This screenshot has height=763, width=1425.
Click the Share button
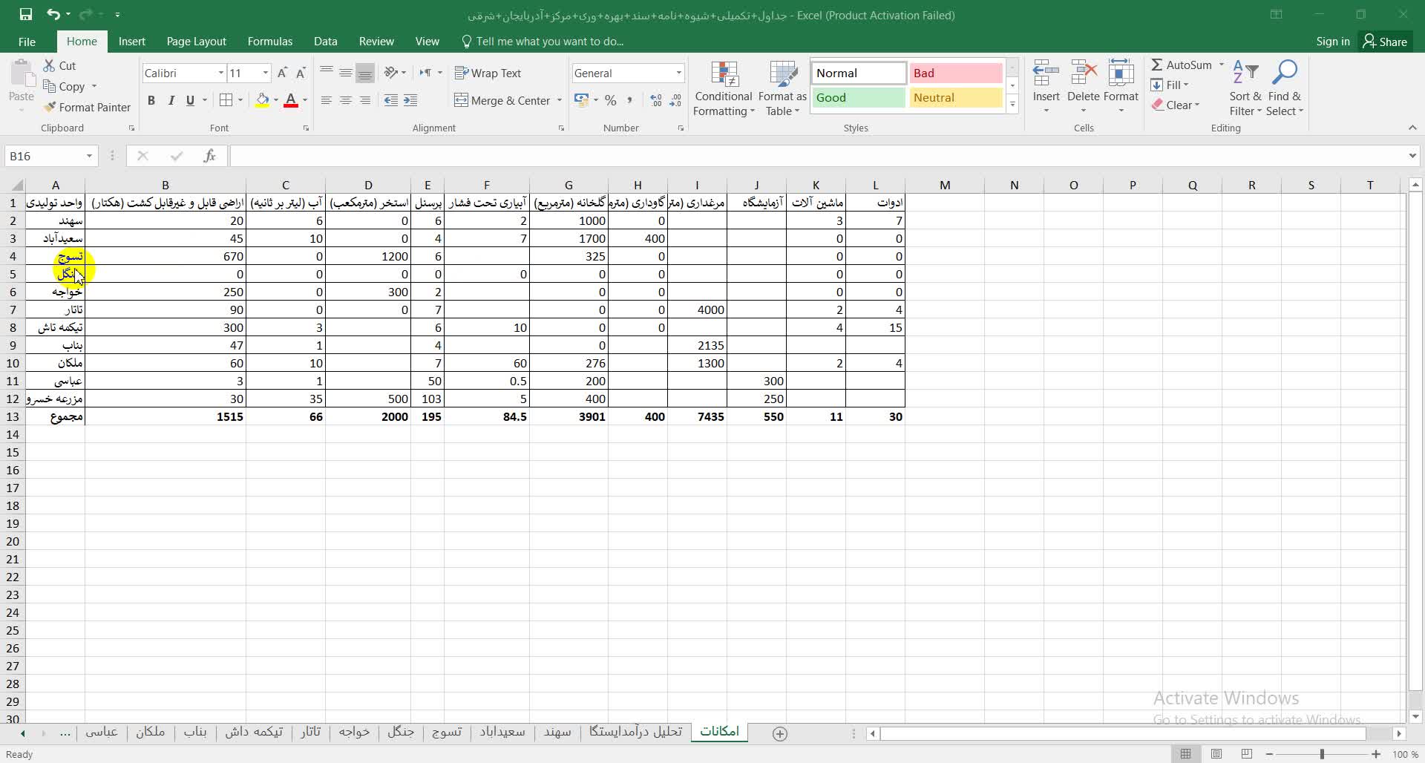(1385, 42)
